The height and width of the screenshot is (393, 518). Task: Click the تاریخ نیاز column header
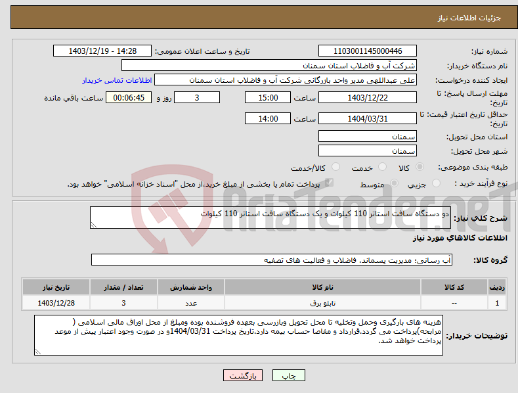56,287
